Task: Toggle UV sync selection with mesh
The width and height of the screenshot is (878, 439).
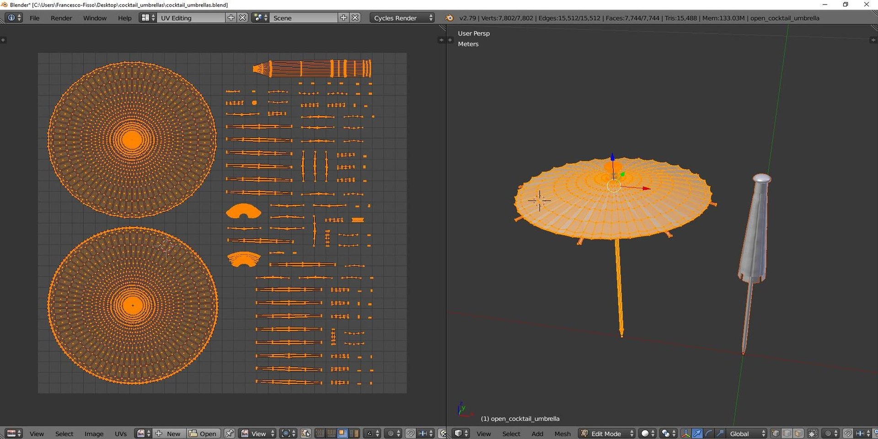Action: (x=306, y=433)
